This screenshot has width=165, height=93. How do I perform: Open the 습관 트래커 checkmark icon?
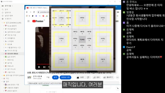[x=6, y=57]
